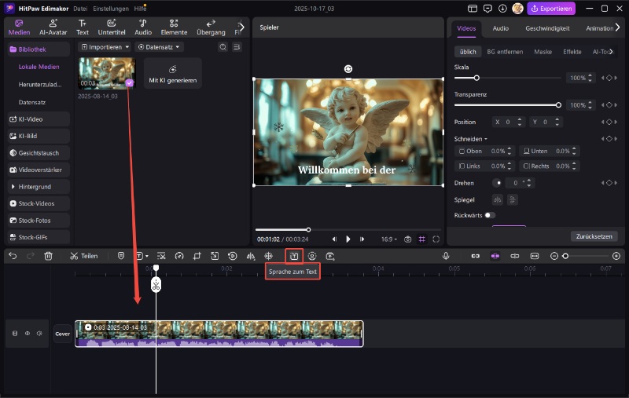Image resolution: width=629 pixels, height=398 pixels.
Task: Select the crop tool icon
Action: (197, 256)
